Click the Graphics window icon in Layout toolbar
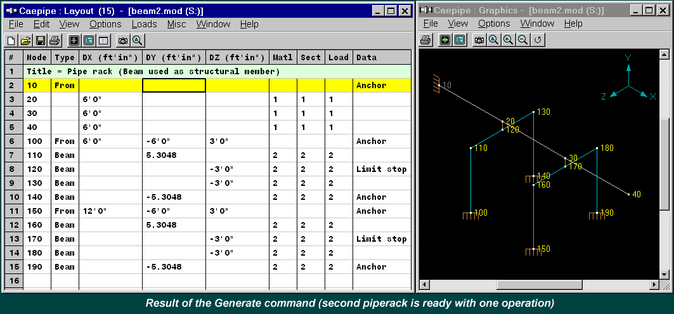 [x=74, y=41]
